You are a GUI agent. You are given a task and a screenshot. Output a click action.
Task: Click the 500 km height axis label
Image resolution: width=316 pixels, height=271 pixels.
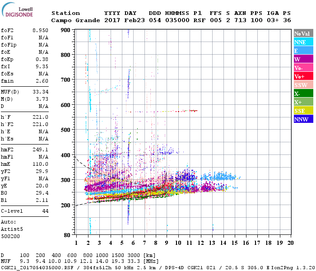[65, 130]
